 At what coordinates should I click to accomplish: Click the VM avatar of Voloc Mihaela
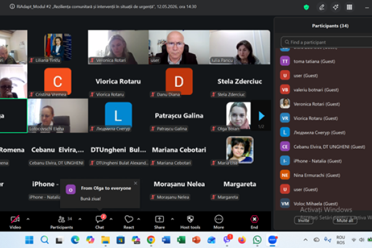(285, 203)
